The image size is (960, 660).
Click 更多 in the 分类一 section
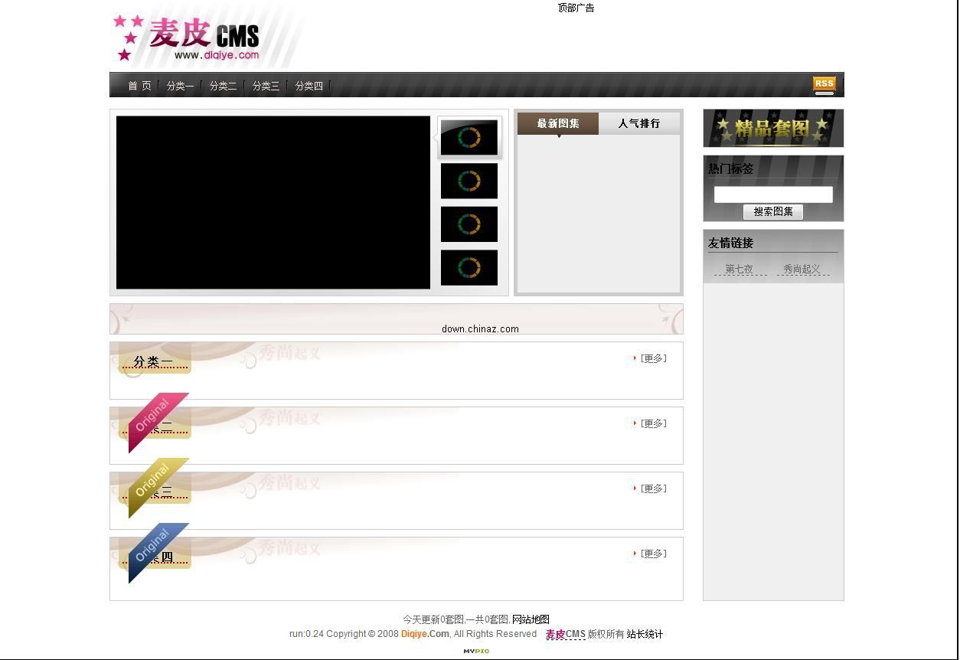tap(653, 358)
